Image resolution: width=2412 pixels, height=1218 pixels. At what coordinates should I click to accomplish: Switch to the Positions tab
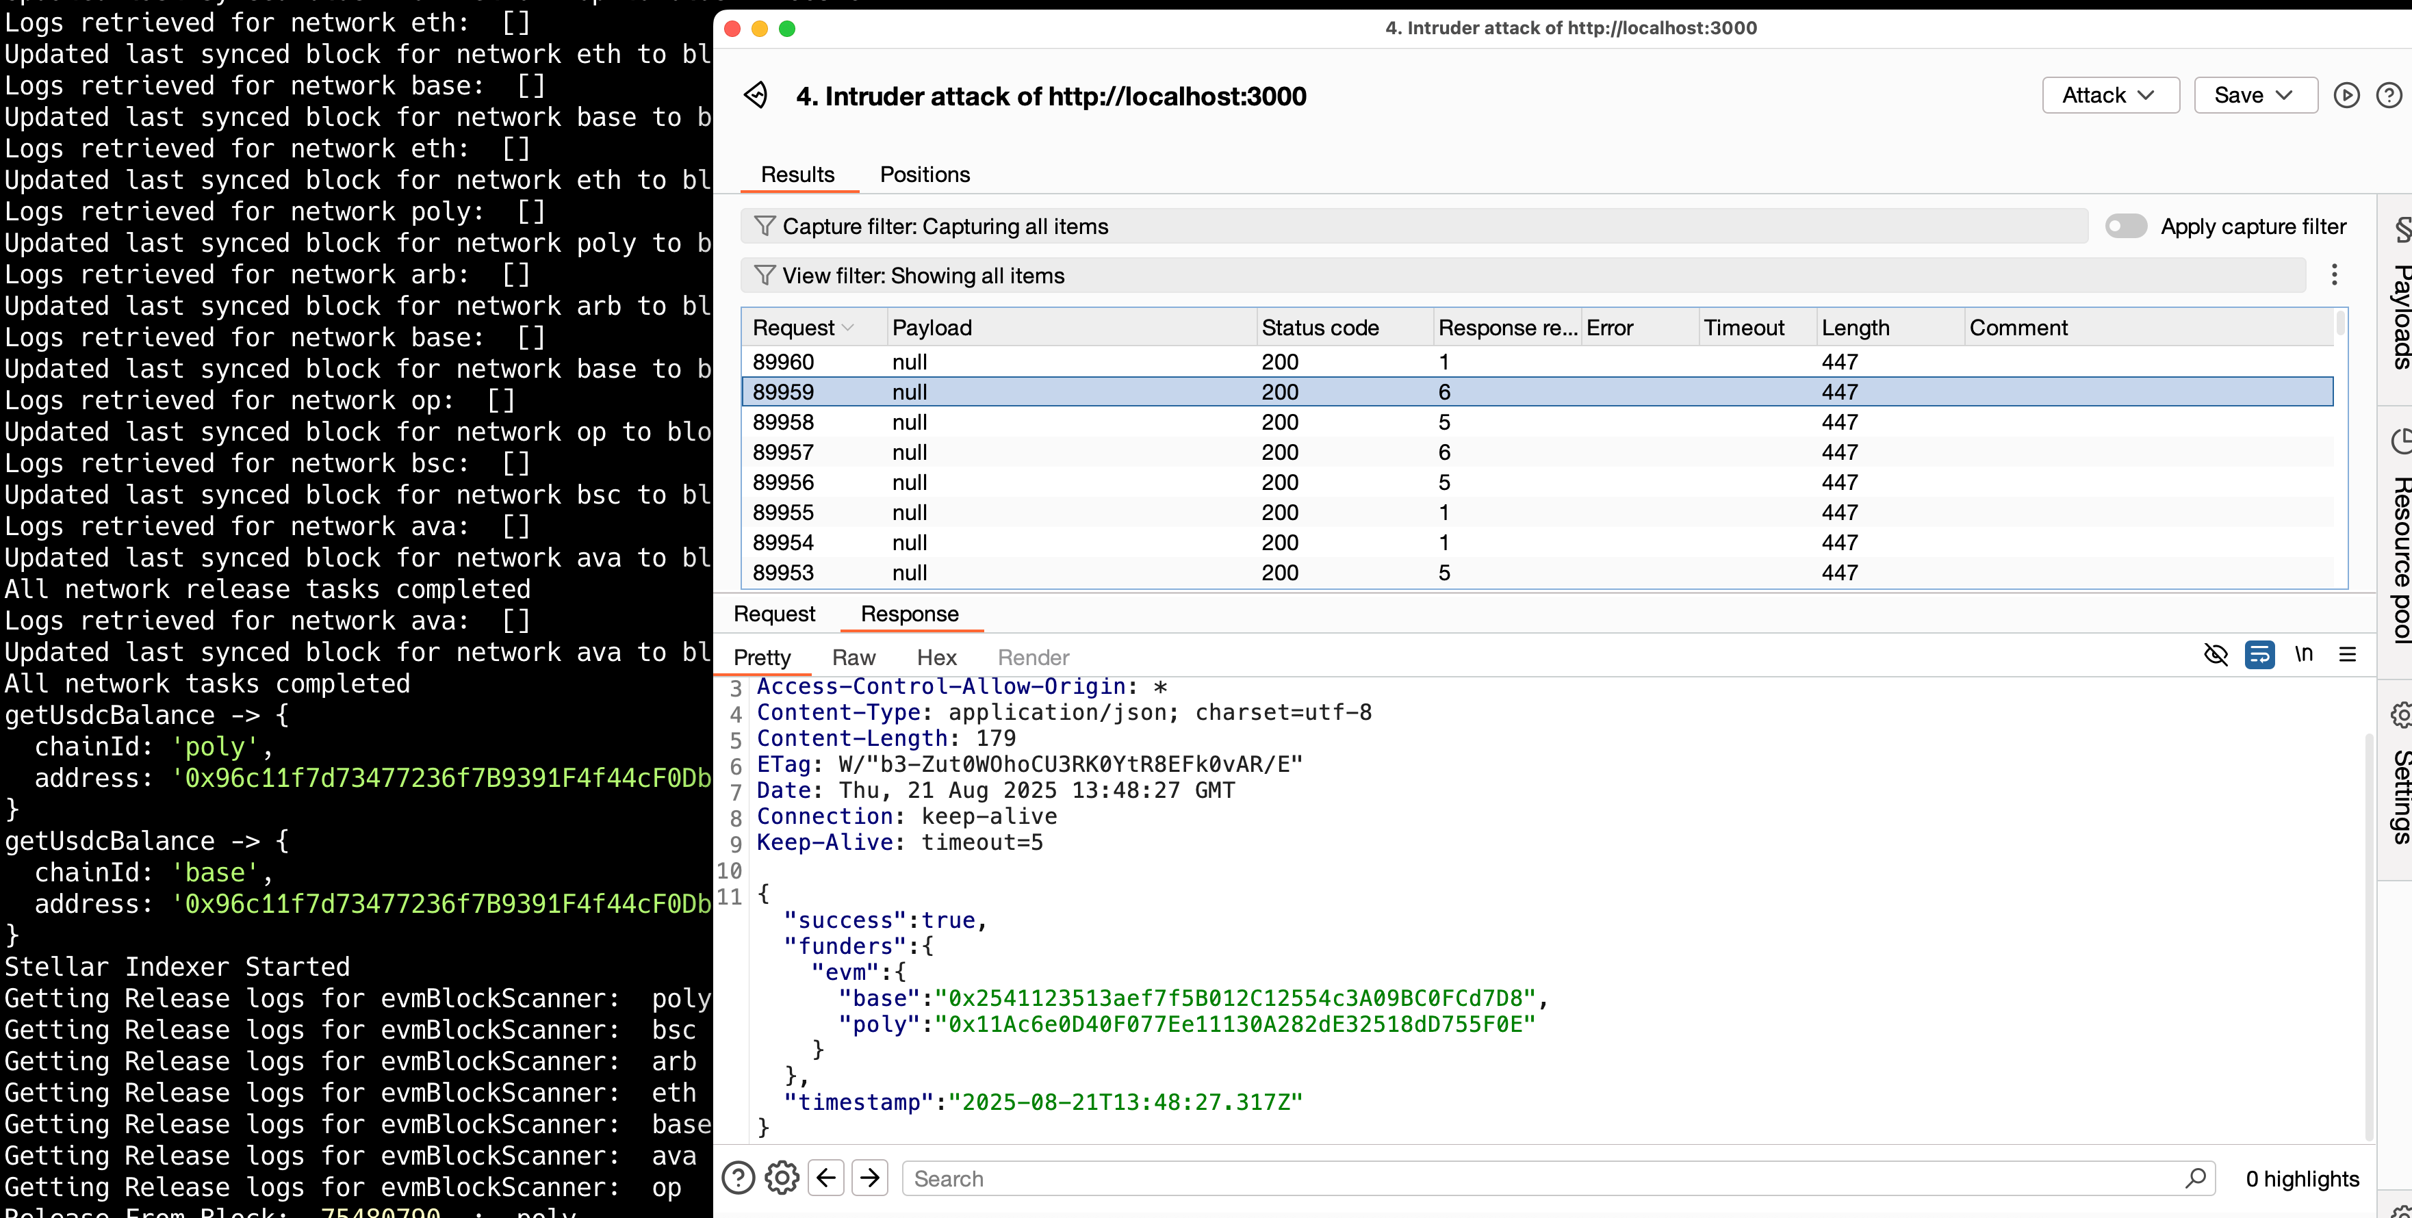(x=924, y=174)
